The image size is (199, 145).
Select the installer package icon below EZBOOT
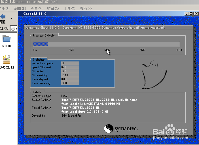pos(7,59)
